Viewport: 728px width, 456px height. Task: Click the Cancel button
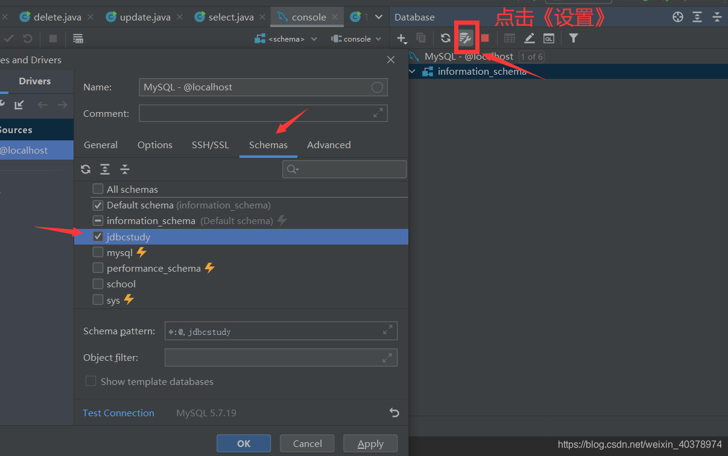click(x=308, y=443)
